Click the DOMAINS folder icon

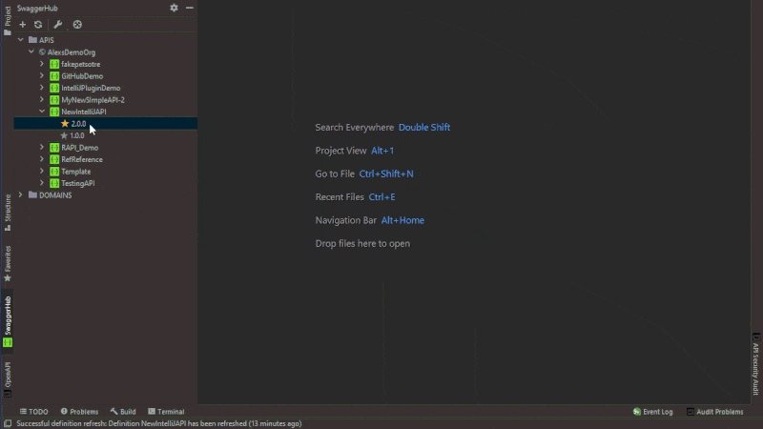(x=32, y=195)
